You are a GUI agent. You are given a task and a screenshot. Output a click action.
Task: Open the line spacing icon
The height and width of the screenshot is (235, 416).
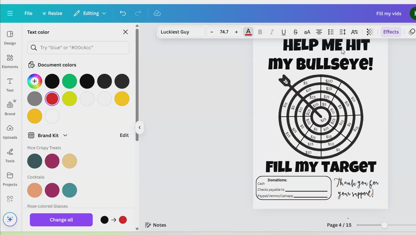[342, 32]
